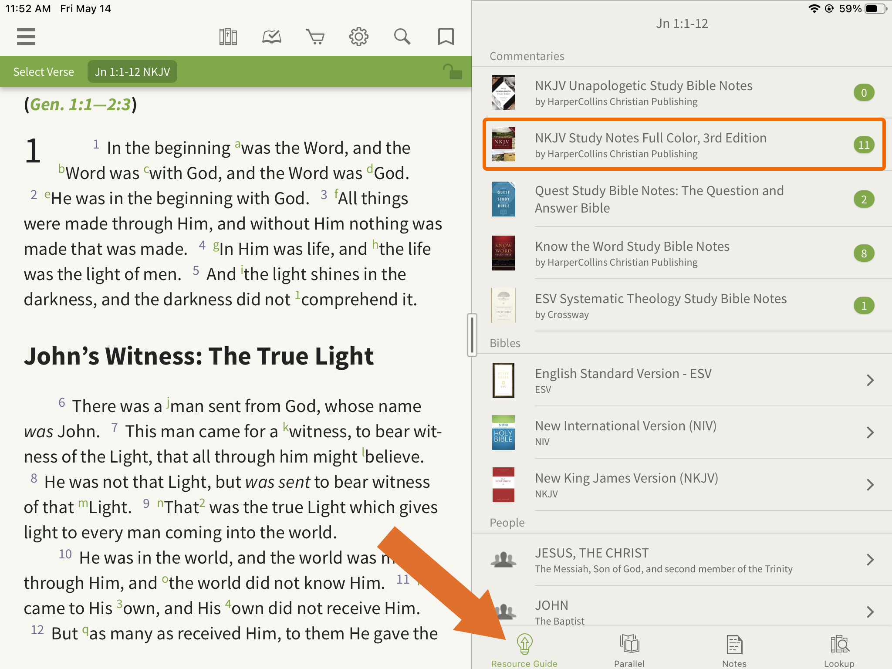Switch to the Lookup tab
This screenshot has height=669, width=892.
pyautogui.click(x=839, y=650)
